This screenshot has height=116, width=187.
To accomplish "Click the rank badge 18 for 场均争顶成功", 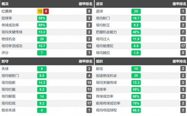I will pyautogui.click(x=90, y=46).
